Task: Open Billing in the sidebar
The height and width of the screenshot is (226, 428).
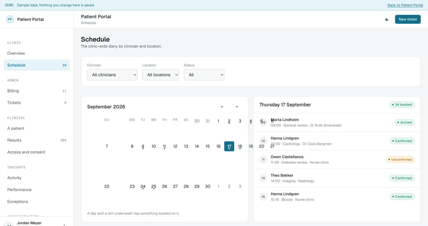Action: (37, 91)
